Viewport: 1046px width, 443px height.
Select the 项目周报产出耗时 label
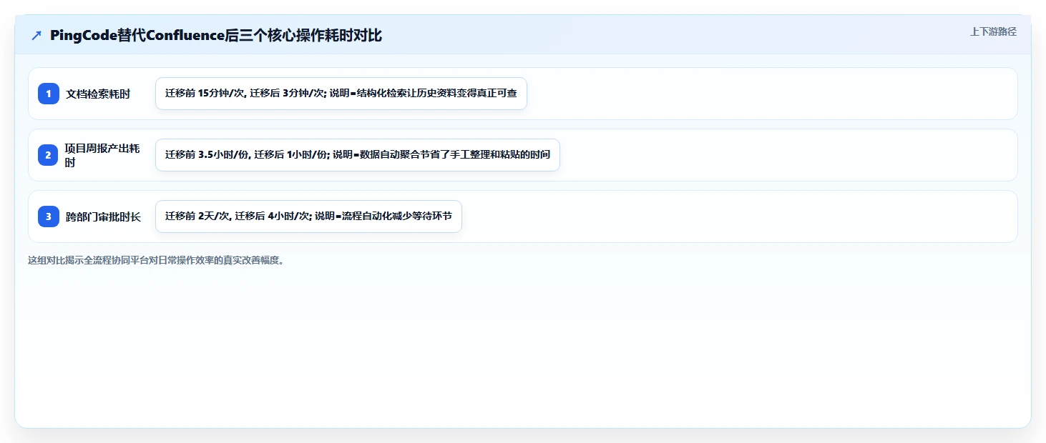coord(102,155)
